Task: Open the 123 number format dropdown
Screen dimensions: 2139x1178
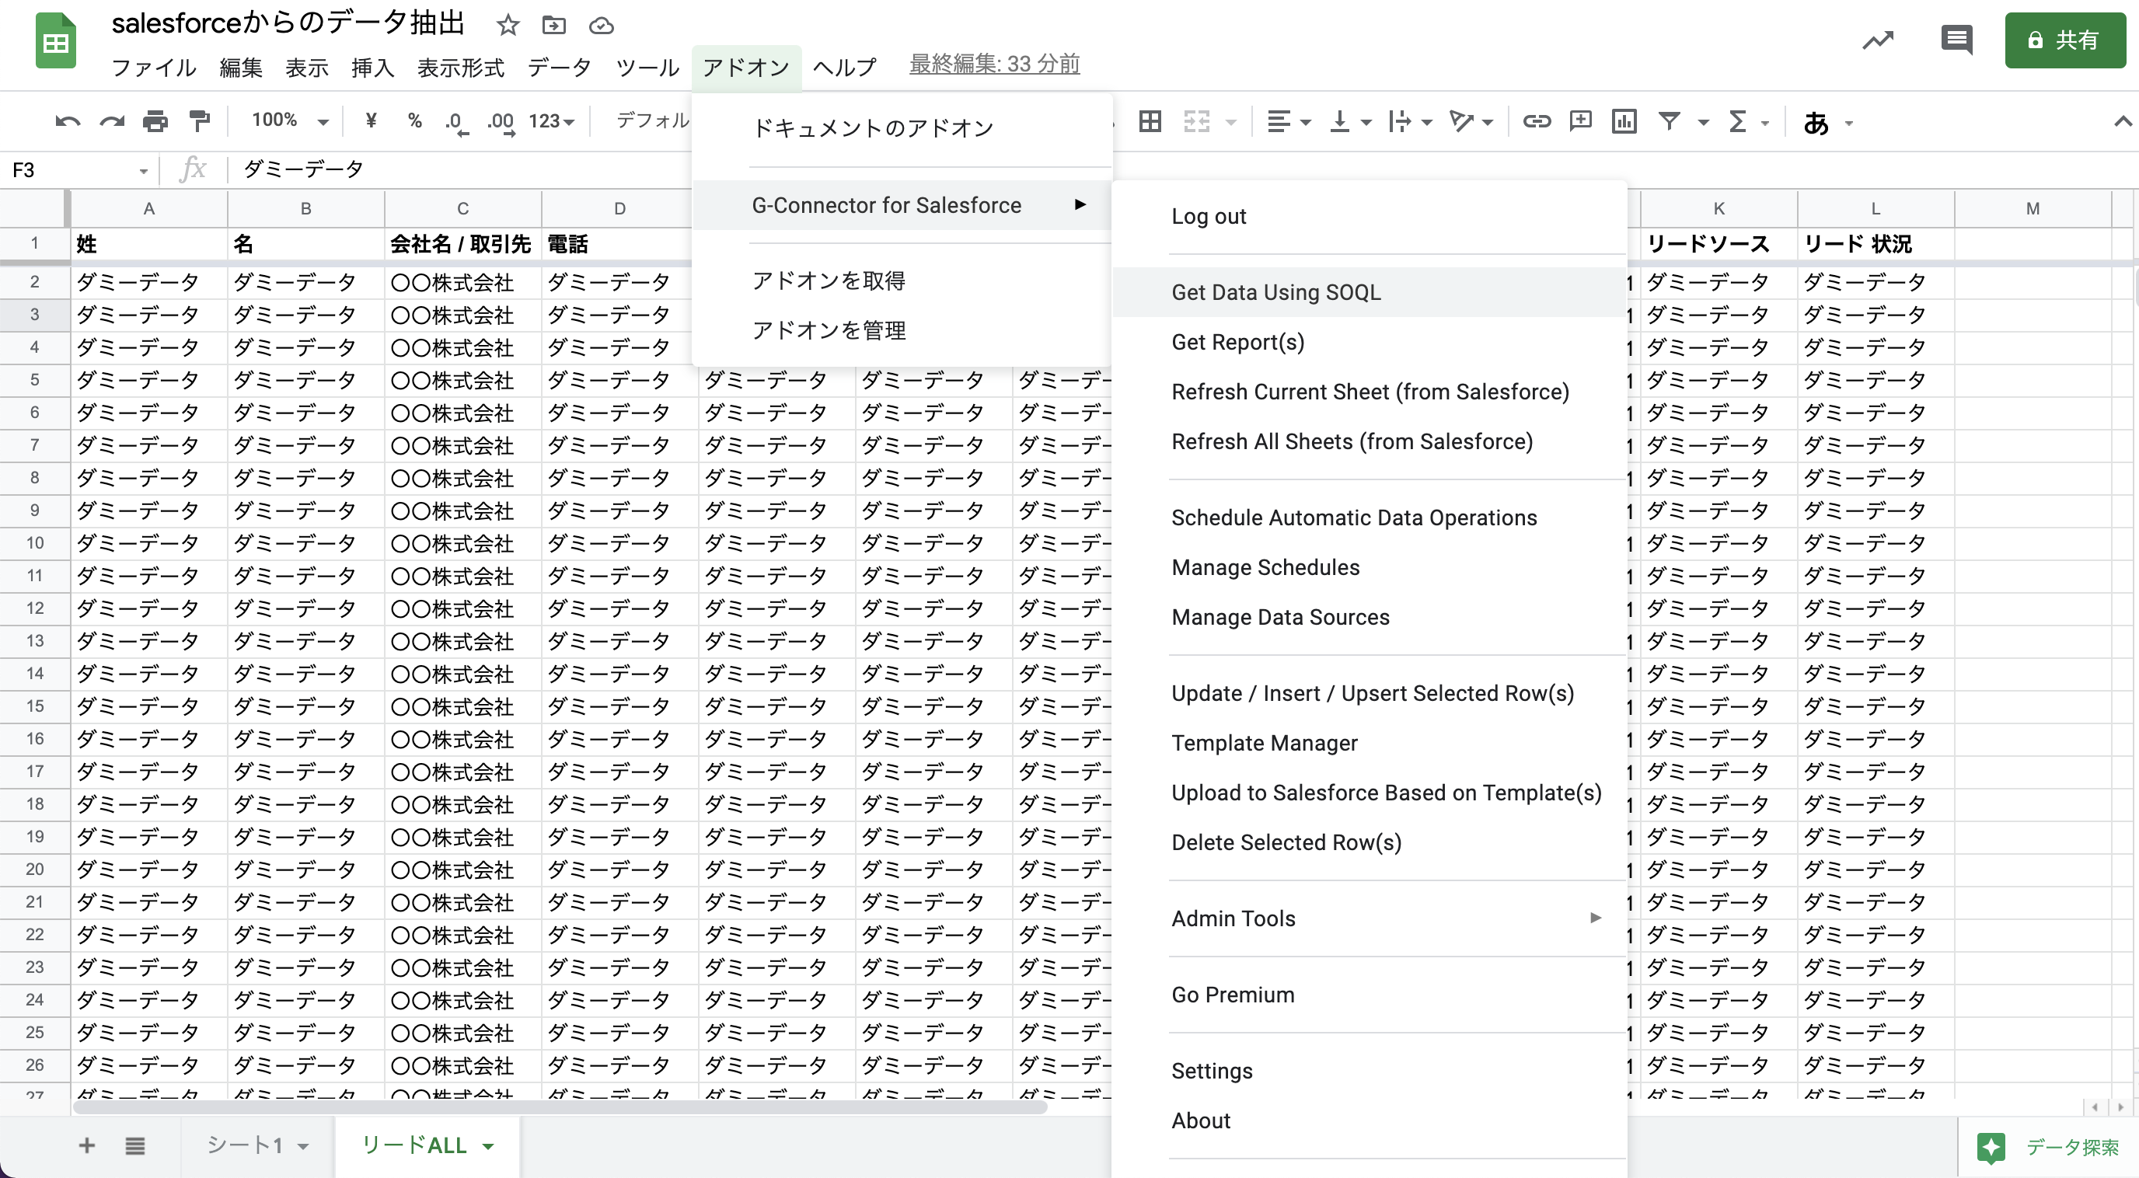Action: tap(551, 122)
